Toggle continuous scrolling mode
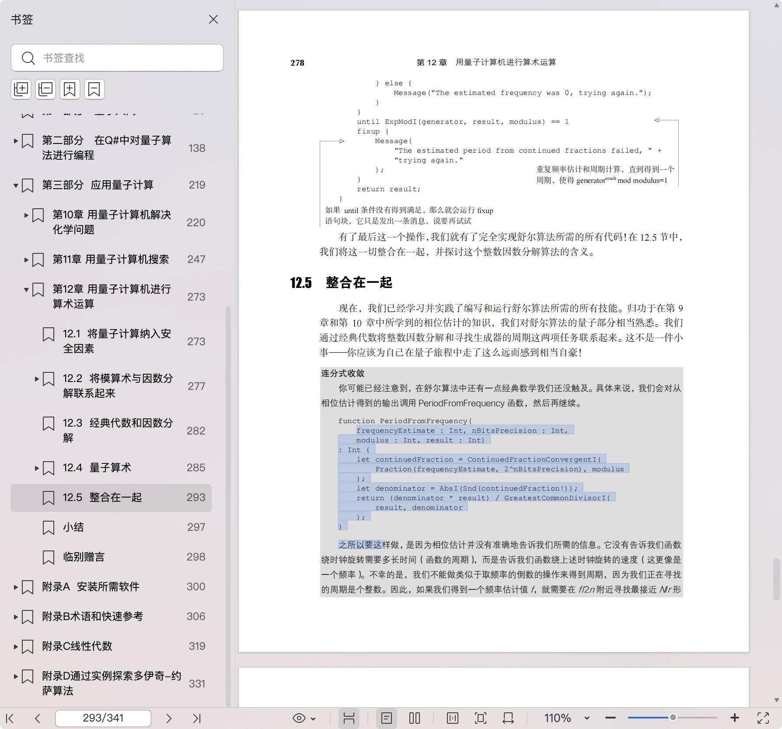The width and height of the screenshot is (782, 729). [x=349, y=718]
